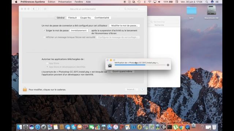This screenshot has width=234, height=131.
Task: Click the help question mark button
Action: tap(142, 90)
